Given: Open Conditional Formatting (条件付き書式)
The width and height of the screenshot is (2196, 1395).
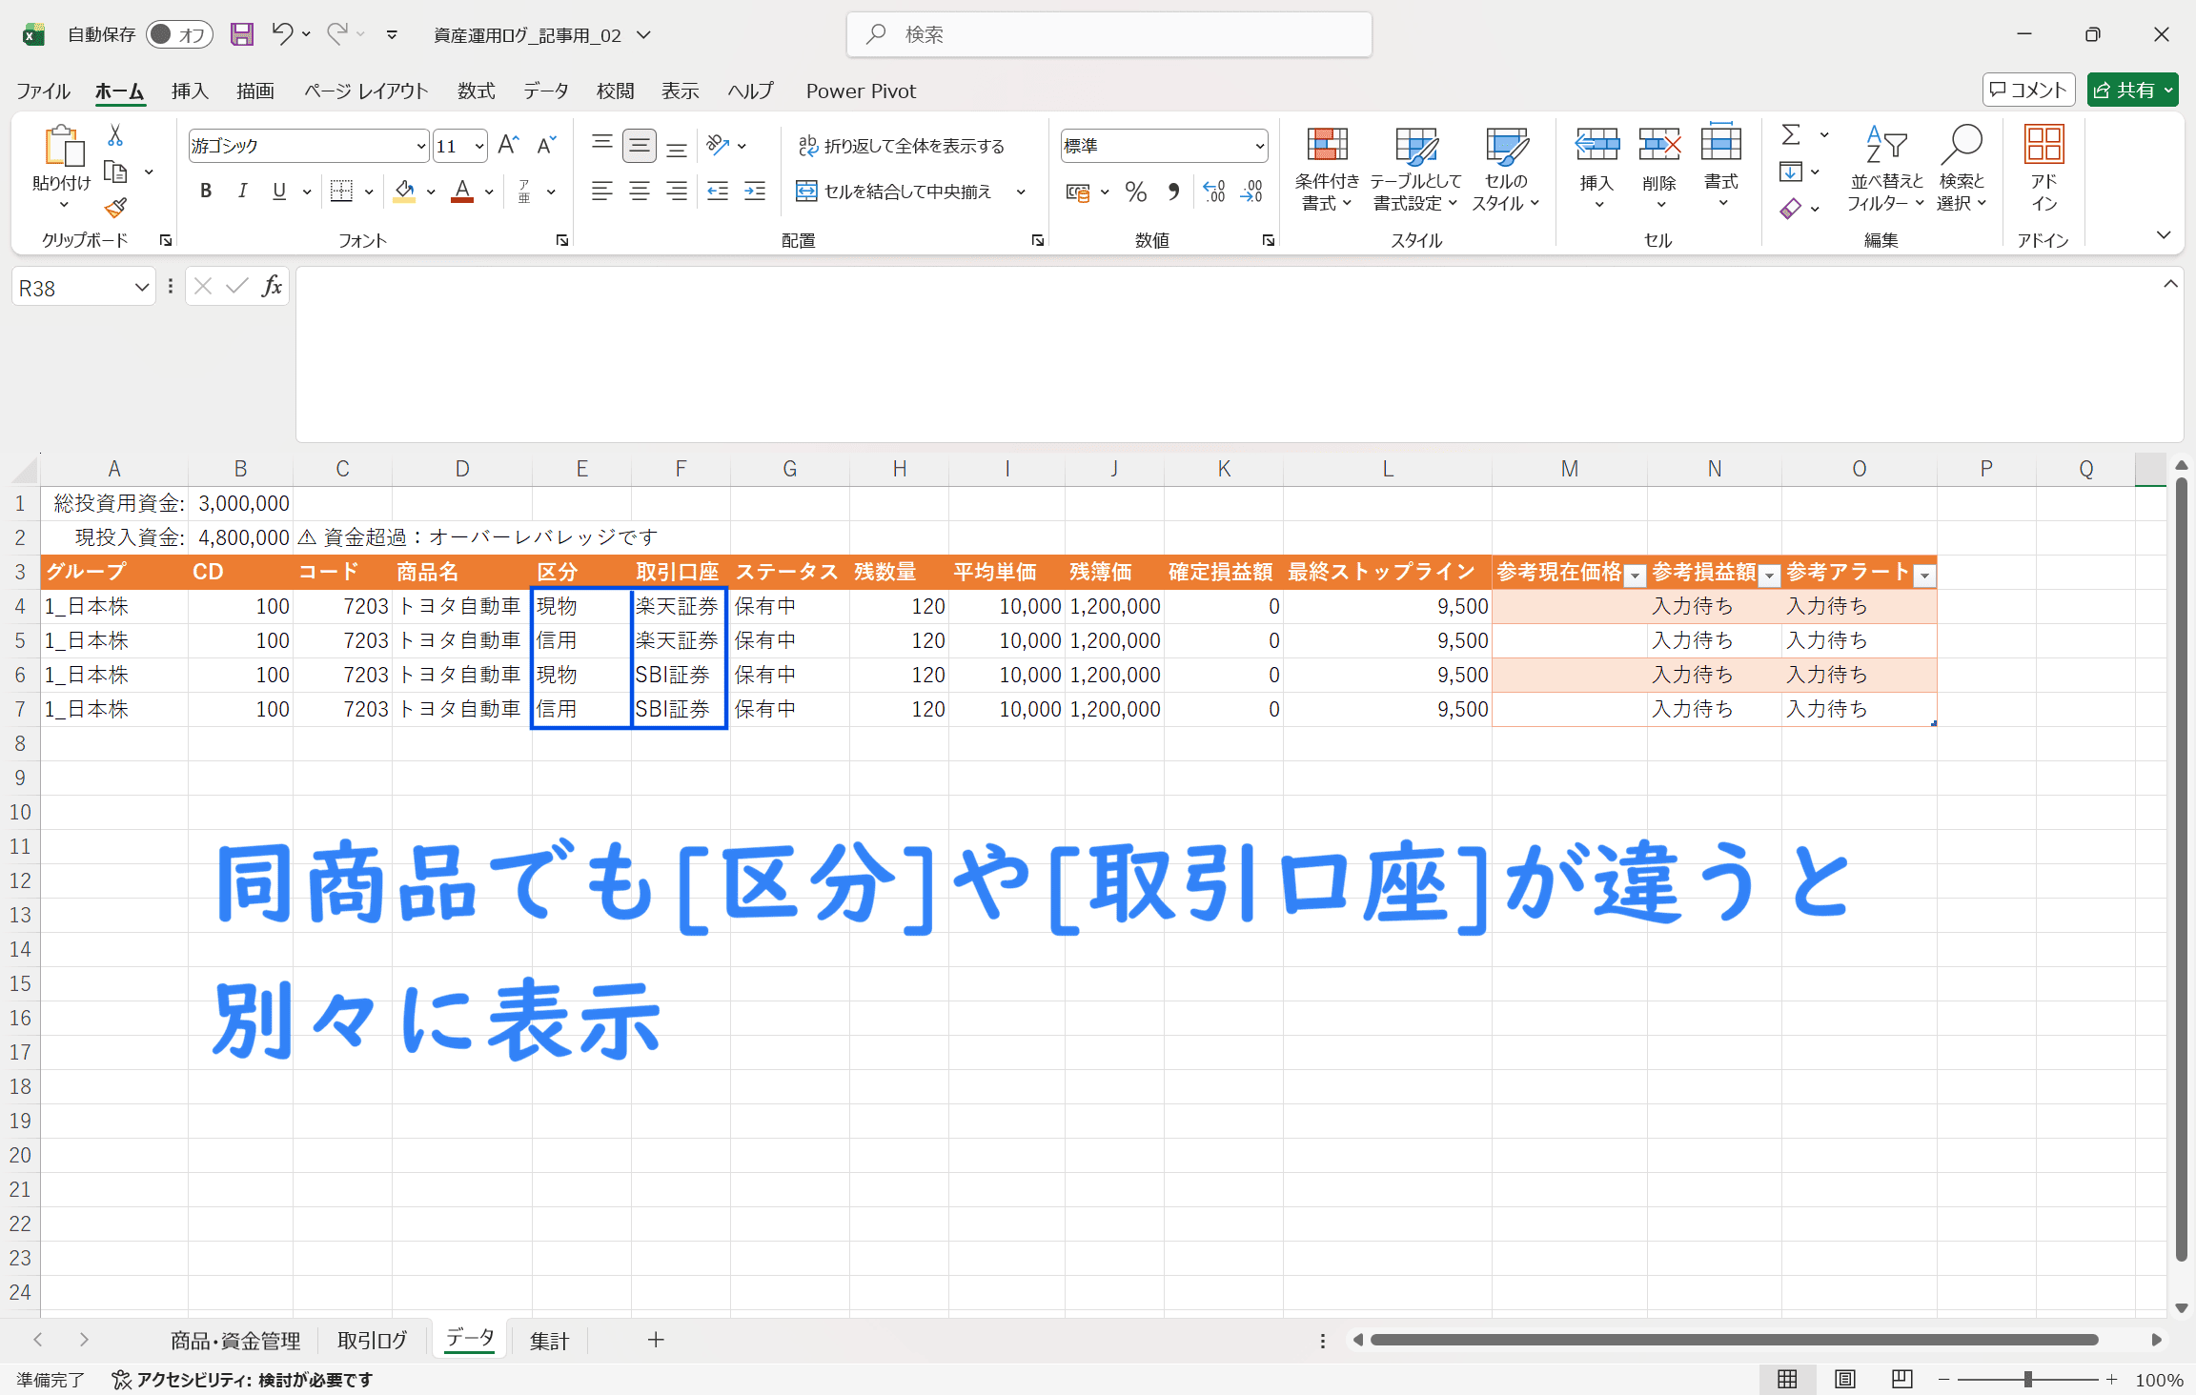Looking at the screenshot, I should tap(1326, 168).
